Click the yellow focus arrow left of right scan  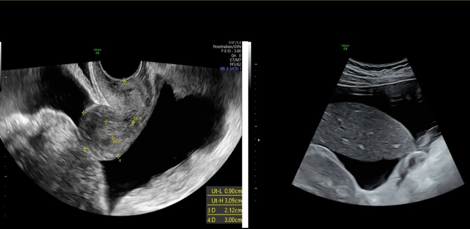tap(259, 140)
